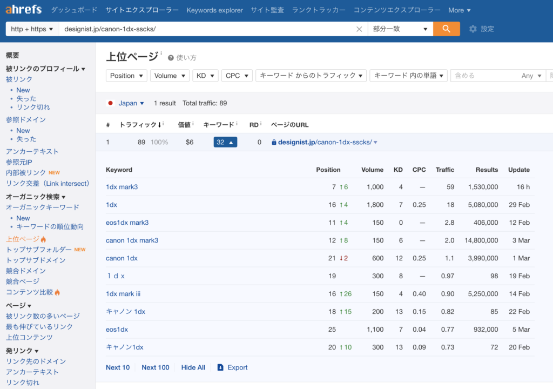Click the 1dx mark3 keyword link

point(122,187)
